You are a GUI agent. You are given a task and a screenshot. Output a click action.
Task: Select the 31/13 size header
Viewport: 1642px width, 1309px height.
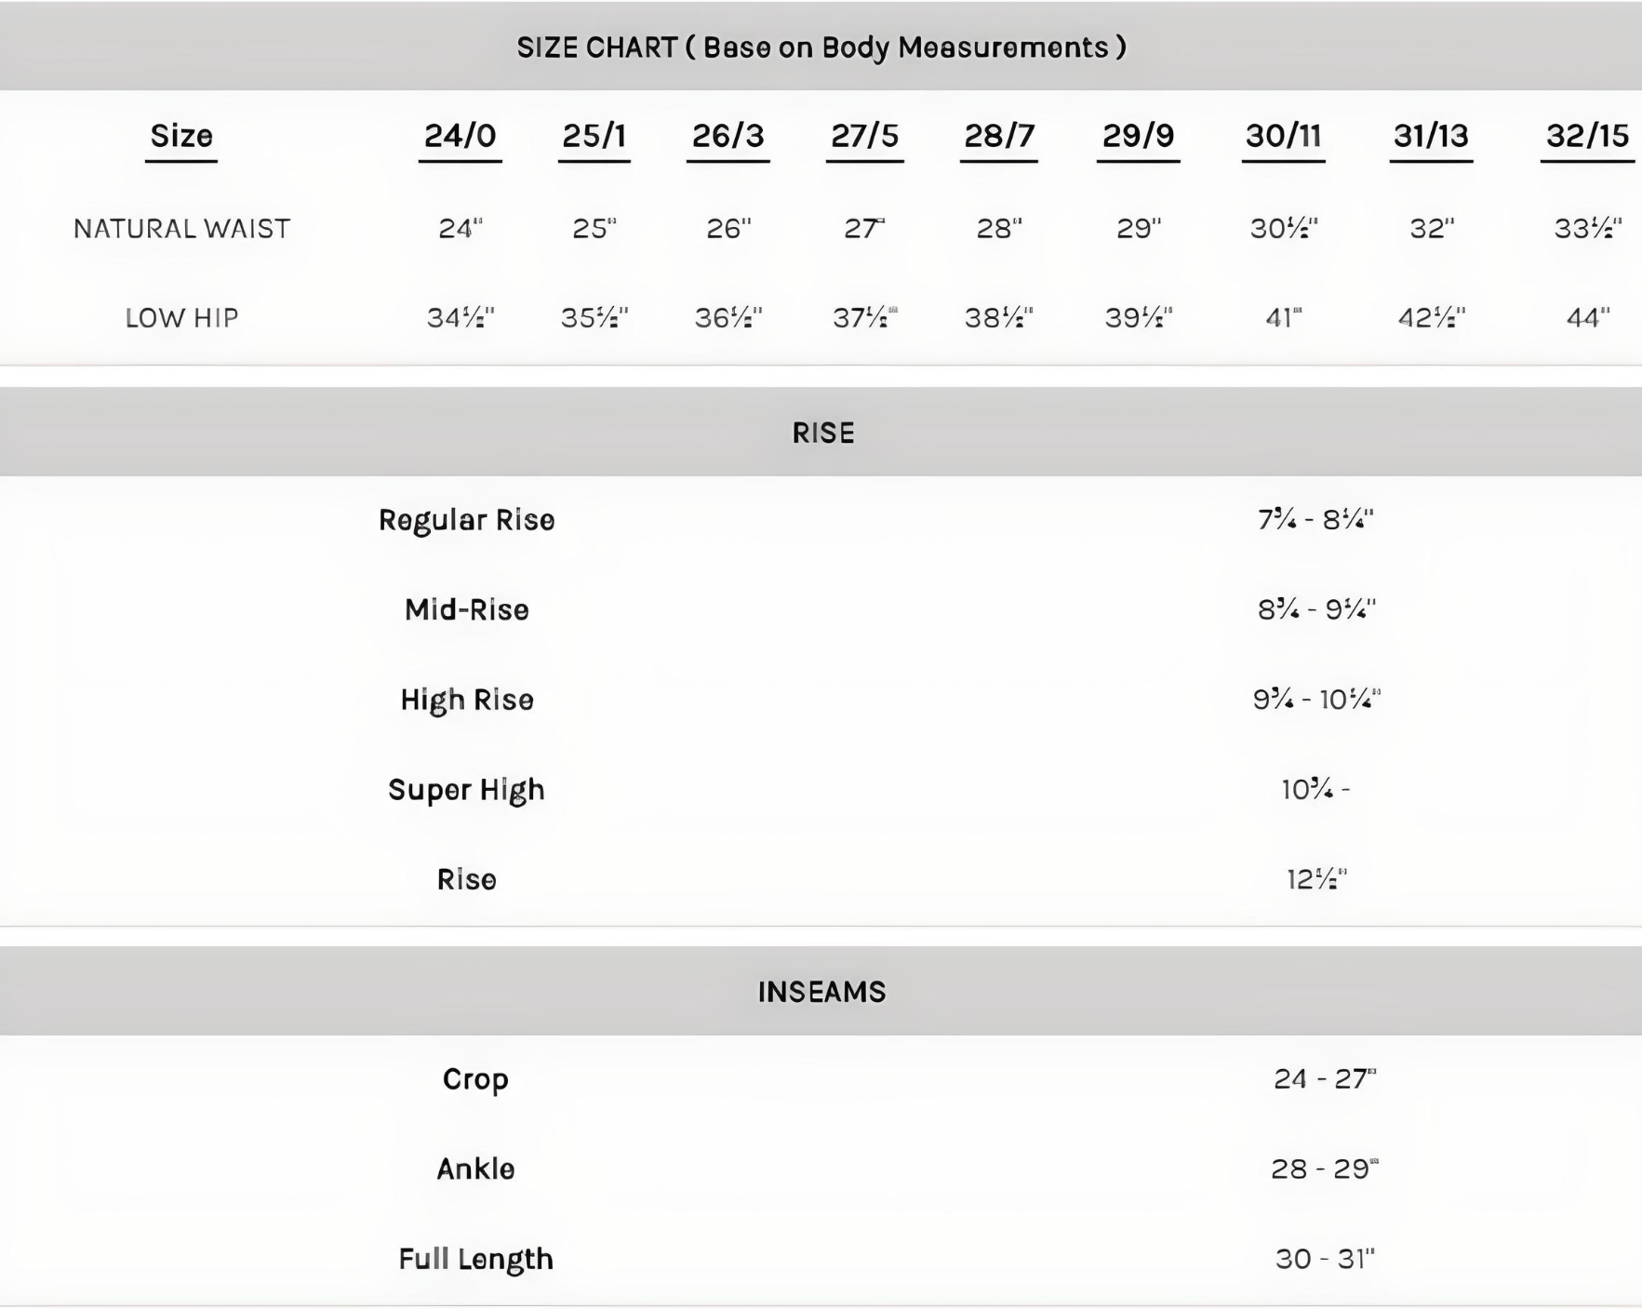click(1431, 136)
